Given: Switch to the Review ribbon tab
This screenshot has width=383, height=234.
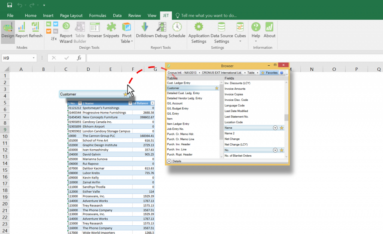Looking at the screenshot, I should [135, 16].
